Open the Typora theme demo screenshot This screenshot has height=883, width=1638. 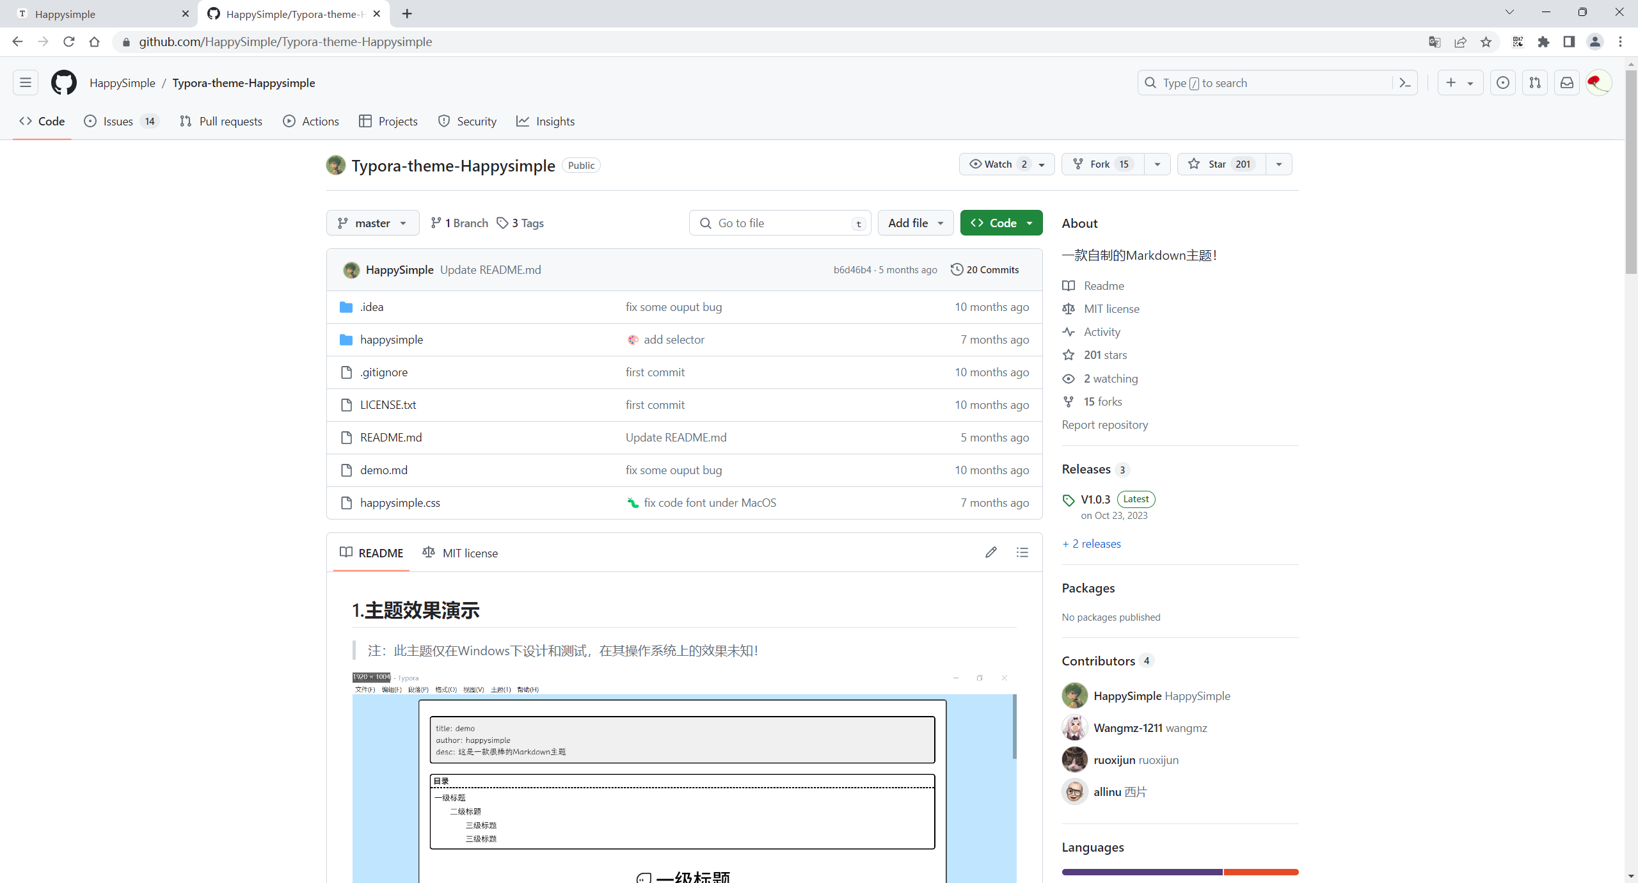pyautogui.click(x=684, y=777)
